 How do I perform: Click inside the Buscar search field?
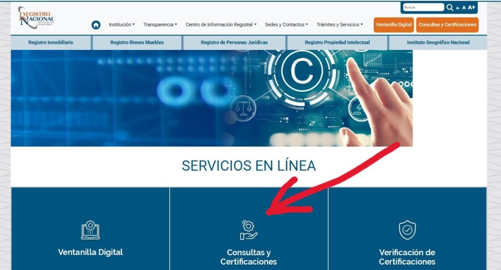click(423, 7)
